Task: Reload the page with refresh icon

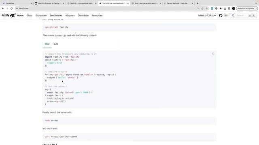Action: point(12,8)
